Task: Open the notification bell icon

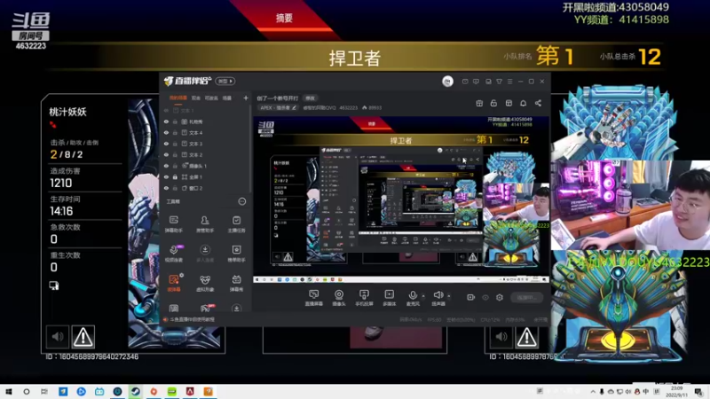Action: [523, 103]
